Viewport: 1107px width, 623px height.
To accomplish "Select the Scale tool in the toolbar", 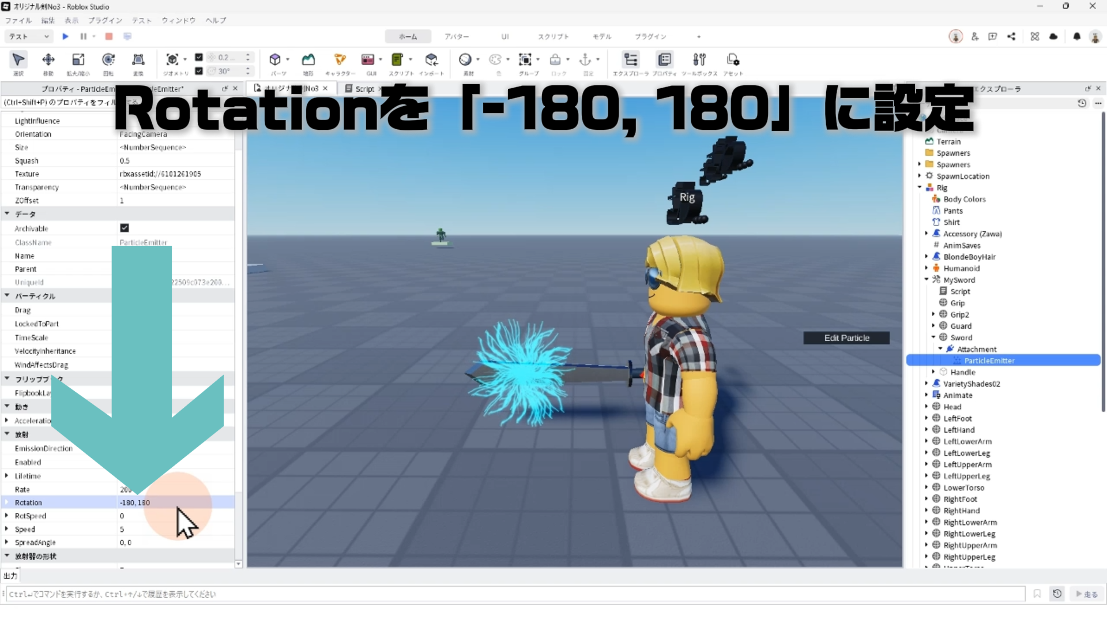I will pyautogui.click(x=78, y=60).
